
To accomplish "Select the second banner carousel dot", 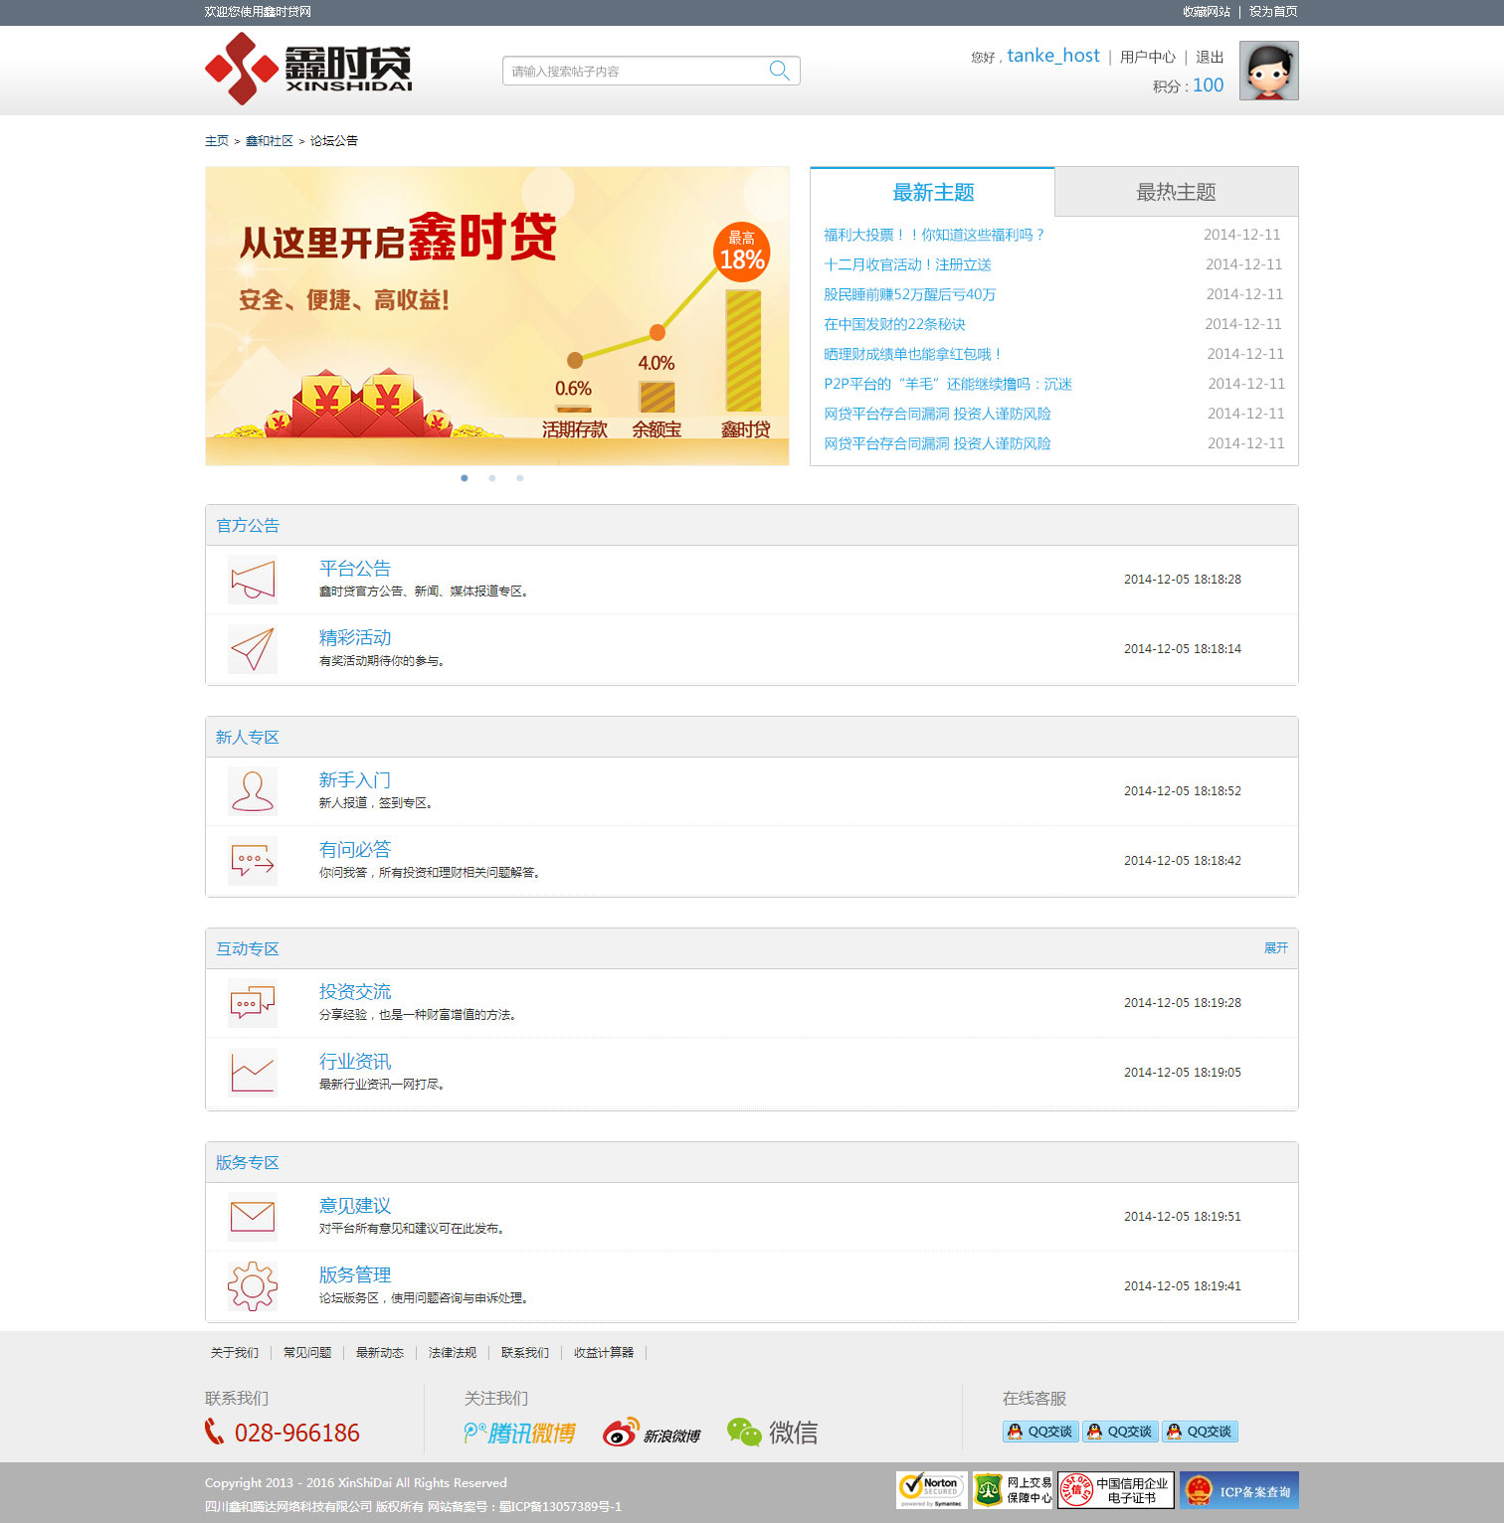I will 492,478.
